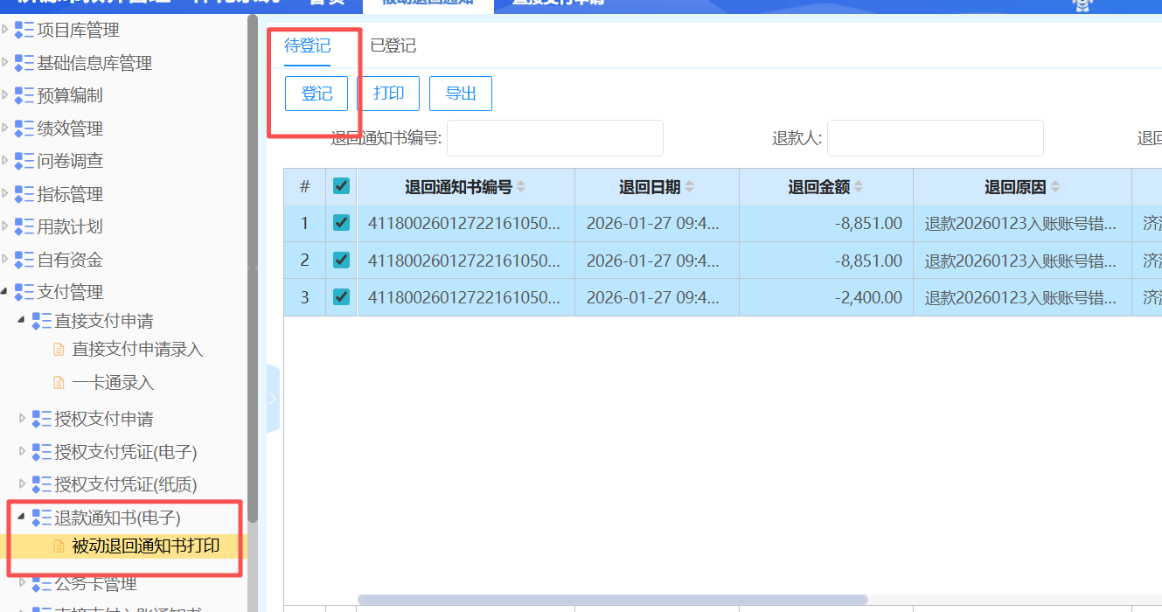Click the 项目库管理 module icon

click(x=24, y=31)
